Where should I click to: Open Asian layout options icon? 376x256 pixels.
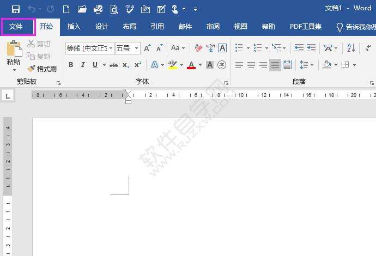click(328, 48)
